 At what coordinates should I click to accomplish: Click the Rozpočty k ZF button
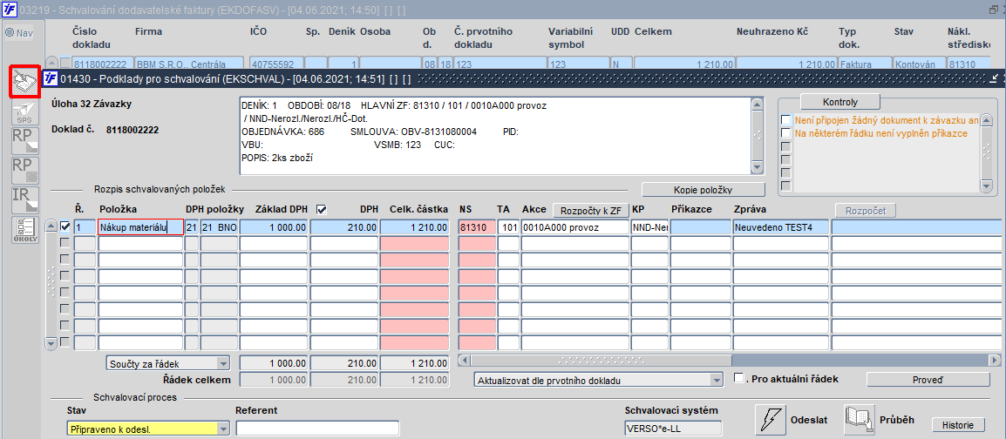[x=589, y=210]
